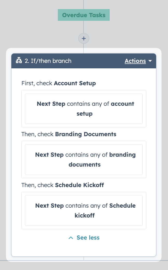
Task: Click the 'First, check Account Setup' heading
Action: [x=59, y=83]
